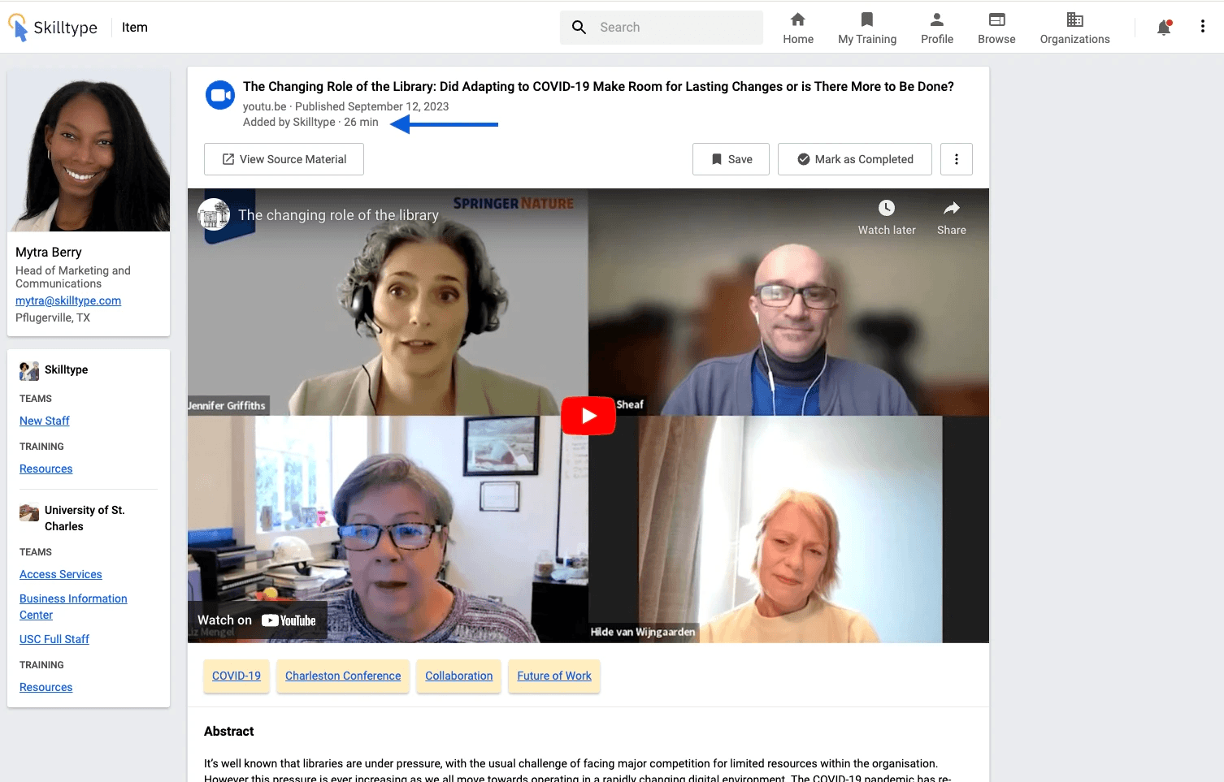Click 'Head of Marketing and Communications' text

(73, 277)
